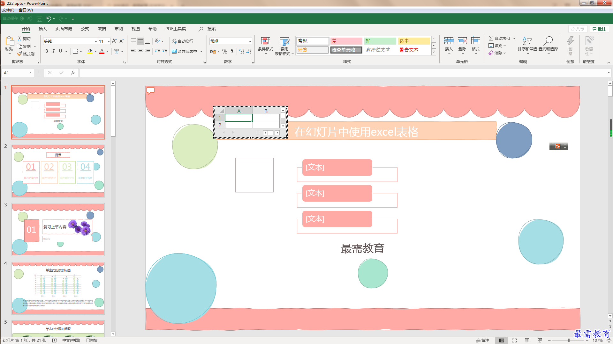Click the decrease decimal icon
Screen dimensions: 613x344
tap(249, 51)
